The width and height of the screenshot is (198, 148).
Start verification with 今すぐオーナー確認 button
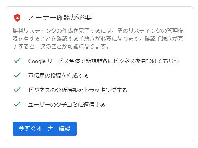(44, 129)
